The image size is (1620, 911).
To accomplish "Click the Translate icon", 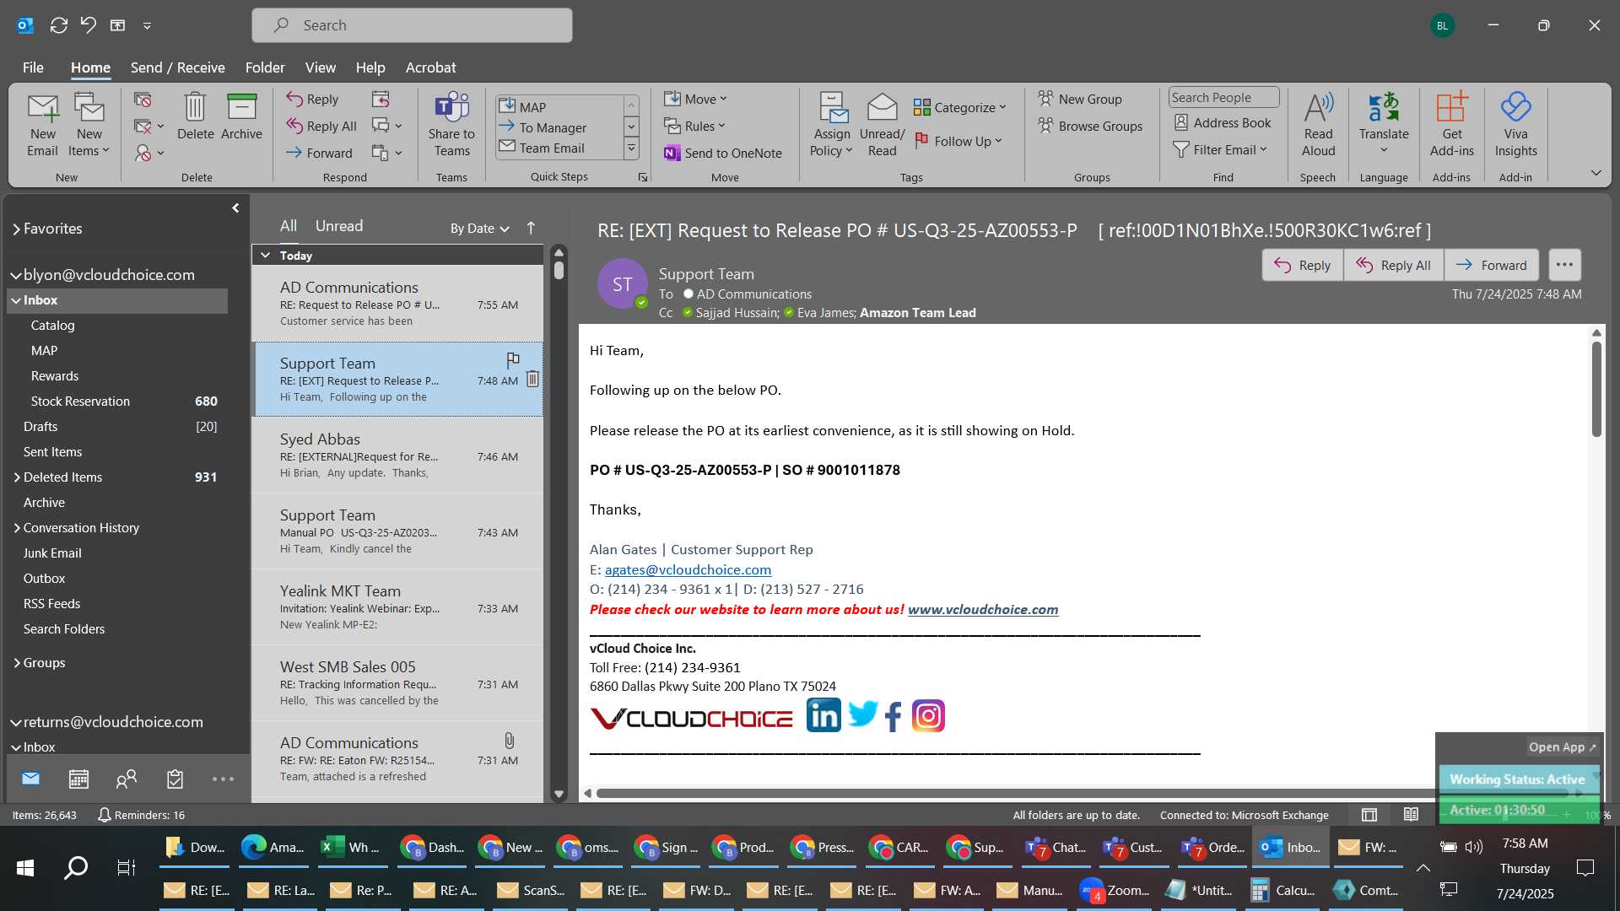I will point(1384,107).
